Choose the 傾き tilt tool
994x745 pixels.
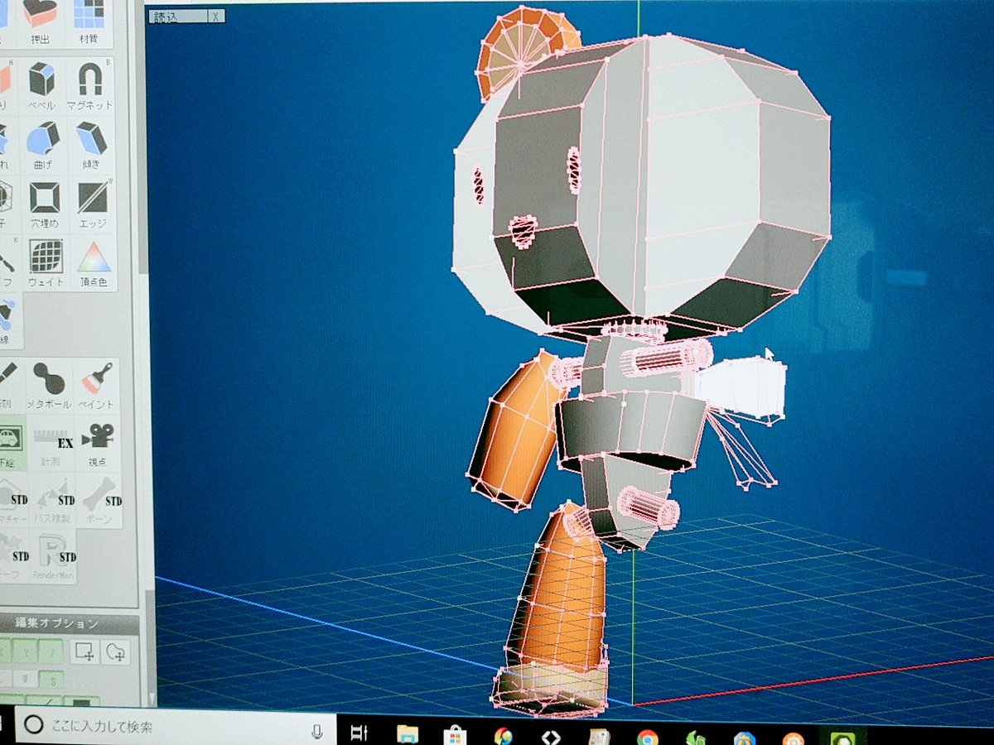click(x=91, y=145)
